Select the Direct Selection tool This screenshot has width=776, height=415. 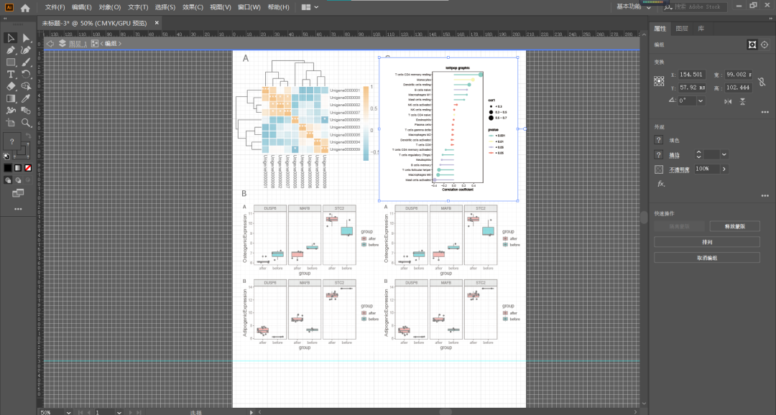click(26, 38)
